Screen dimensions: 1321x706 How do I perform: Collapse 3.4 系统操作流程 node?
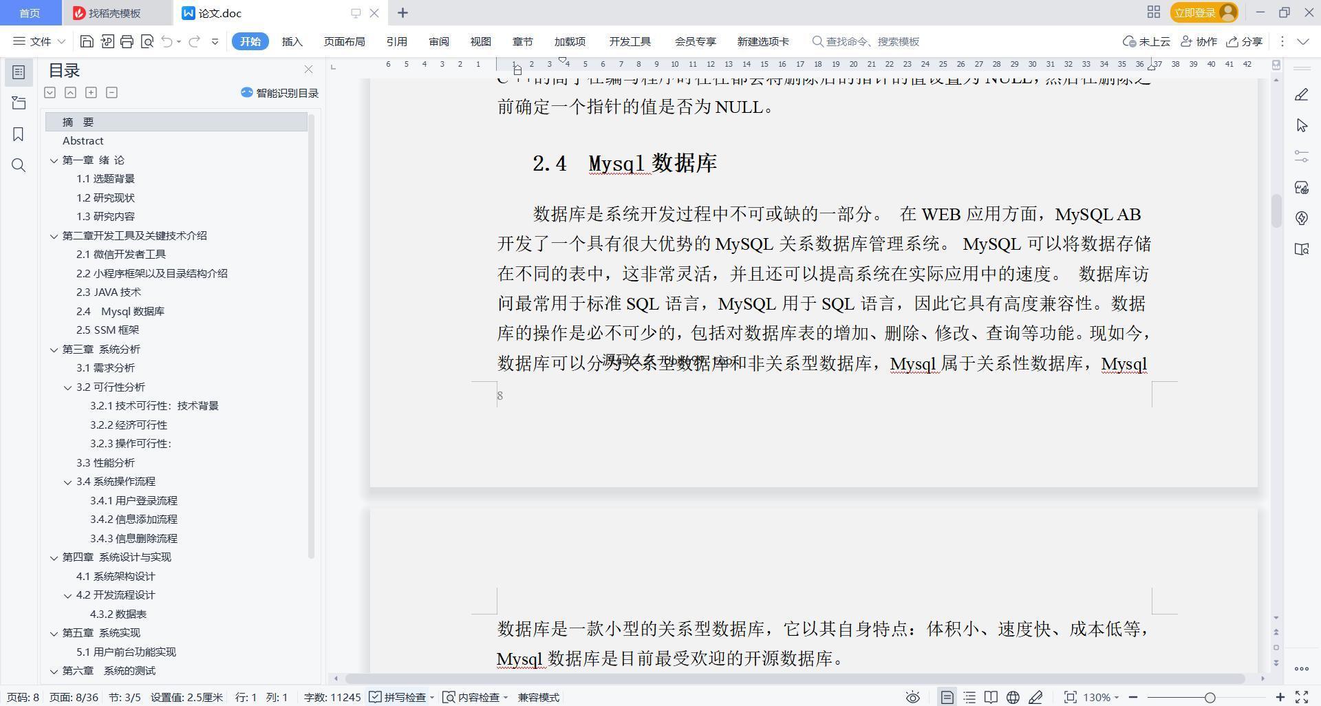click(x=67, y=482)
